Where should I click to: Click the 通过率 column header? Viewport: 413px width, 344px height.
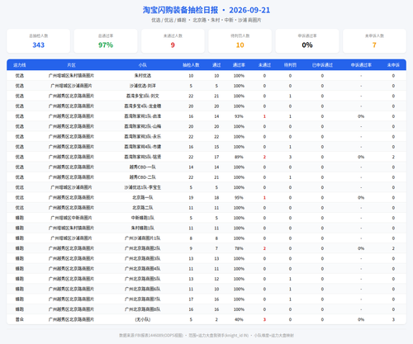[x=239, y=65]
